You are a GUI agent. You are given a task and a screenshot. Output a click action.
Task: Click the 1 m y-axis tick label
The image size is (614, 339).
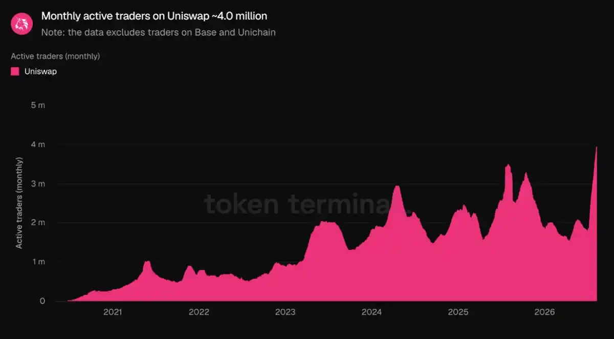tap(39, 262)
